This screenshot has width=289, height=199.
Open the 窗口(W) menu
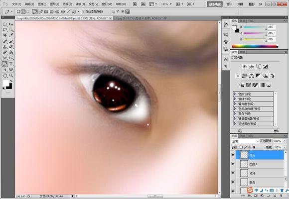(x=107, y=4)
